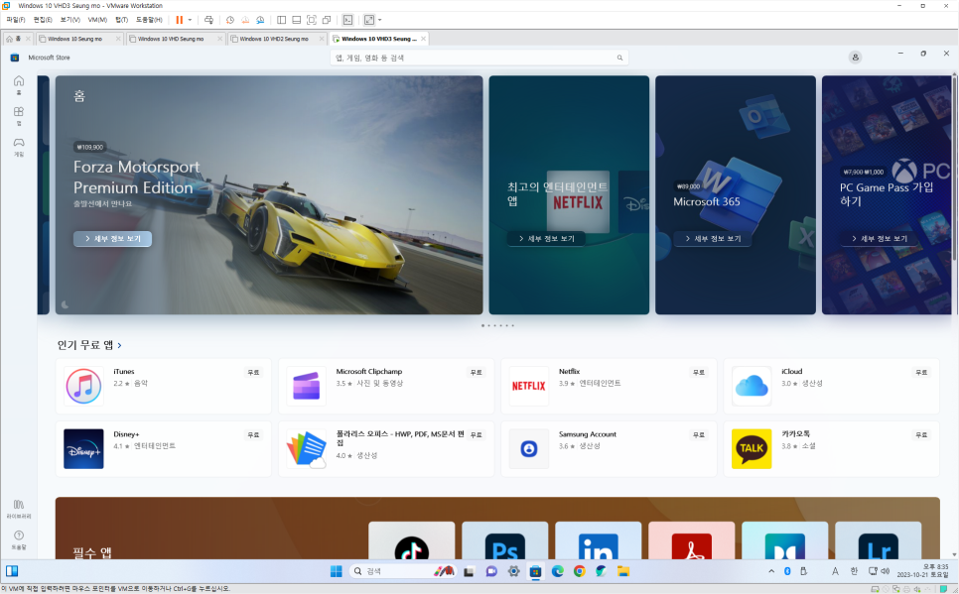Viewport: 959px width, 594px height.
Task: Close the Windows 10 VHD2 Seung mo tab
Action: (x=322, y=39)
